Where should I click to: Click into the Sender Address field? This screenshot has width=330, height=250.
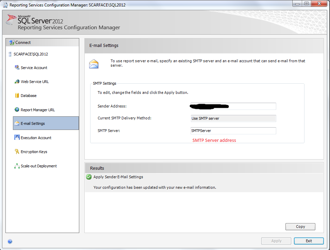233,106
